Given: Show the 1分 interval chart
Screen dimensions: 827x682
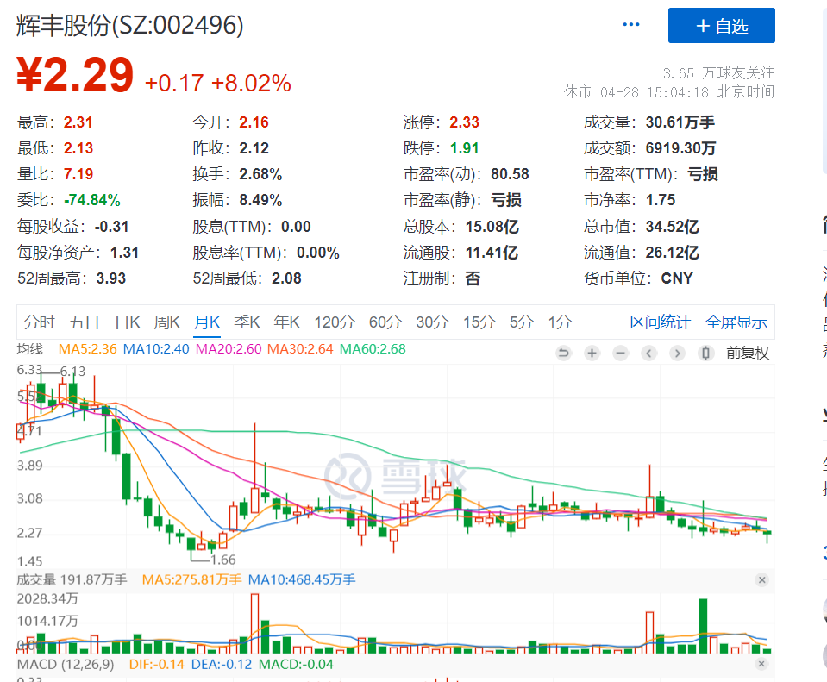Looking at the screenshot, I should (560, 322).
